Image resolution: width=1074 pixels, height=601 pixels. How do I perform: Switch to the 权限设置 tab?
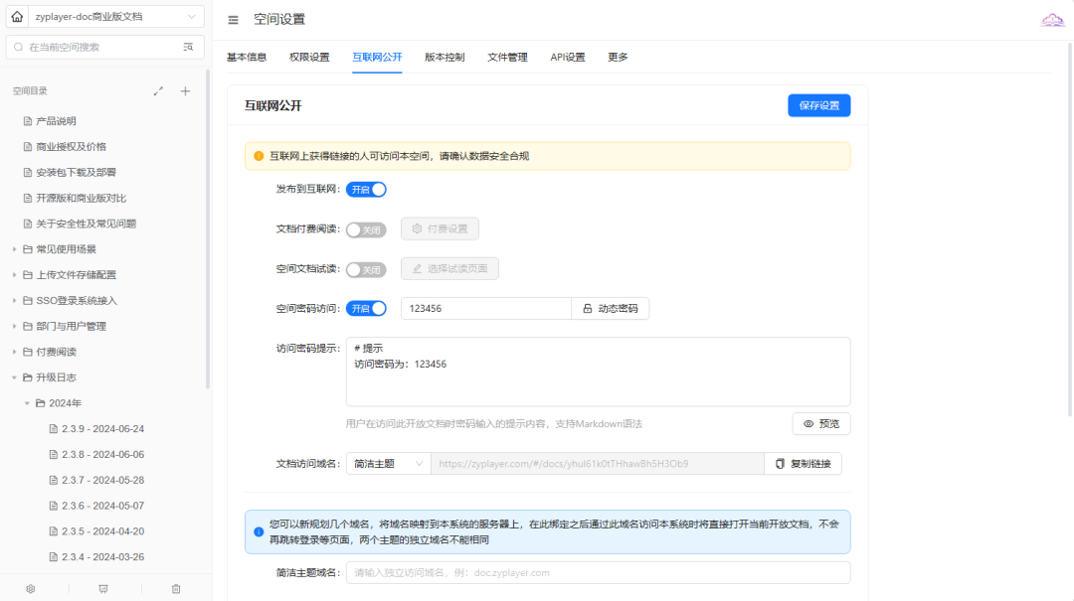(x=309, y=58)
